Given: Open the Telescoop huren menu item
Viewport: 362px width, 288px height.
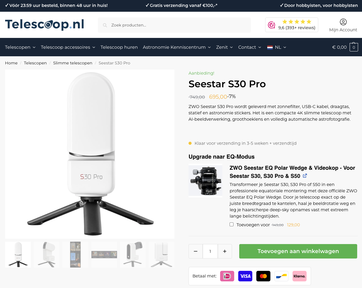Looking at the screenshot, I should [119, 47].
